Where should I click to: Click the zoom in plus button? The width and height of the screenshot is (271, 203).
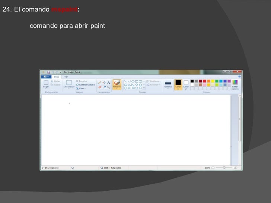(236, 168)
